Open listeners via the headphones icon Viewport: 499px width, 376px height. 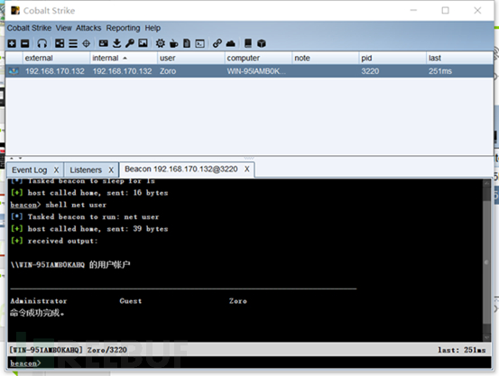(x=42, y=43)
